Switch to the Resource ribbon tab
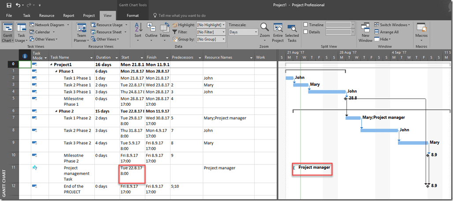 pos(47,15)
